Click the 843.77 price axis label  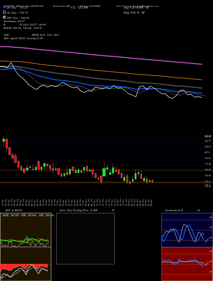(208, 141)
